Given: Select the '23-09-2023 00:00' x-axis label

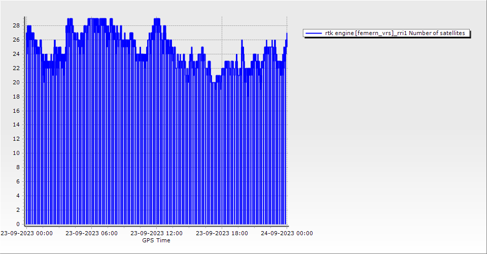Looking at the screenshot, I should coord(26,233).
